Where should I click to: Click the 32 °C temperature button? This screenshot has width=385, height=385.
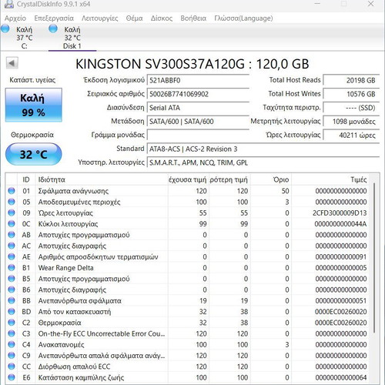click(x=33, y=154)
